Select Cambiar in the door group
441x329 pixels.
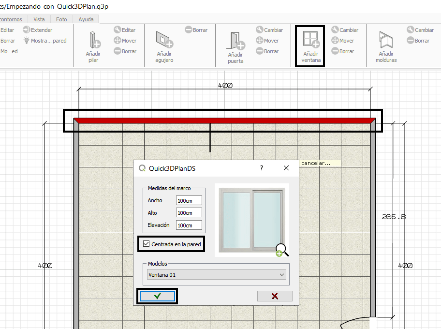(x=269, y=30)
